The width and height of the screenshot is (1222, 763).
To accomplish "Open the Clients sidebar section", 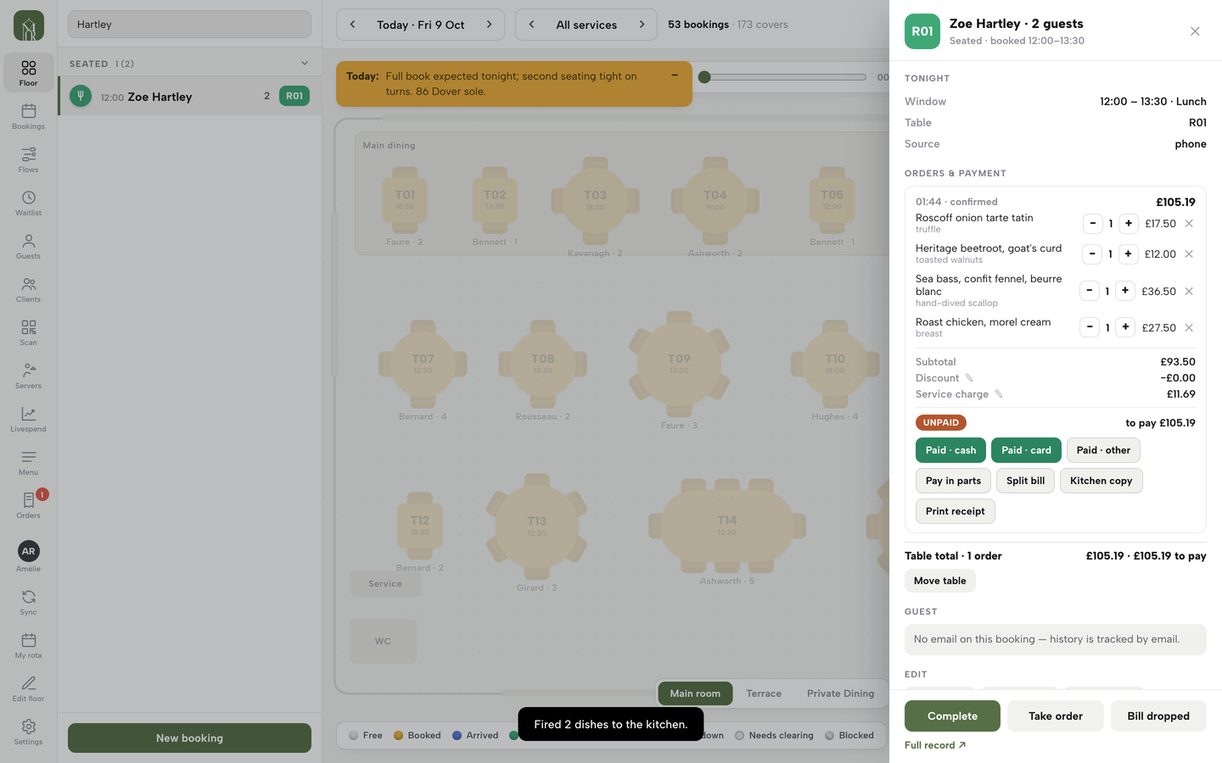I will click(x=28, y=289).
